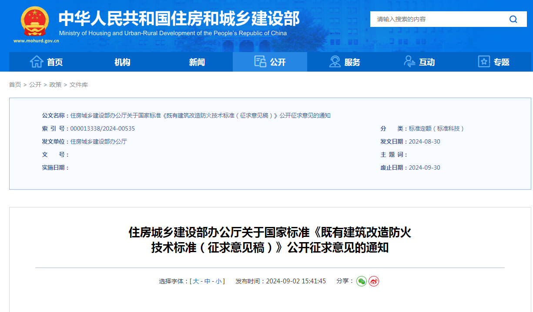533x312 pixels.
Task: Click 公开 in the breadcrumb
Action: point(35,85)
